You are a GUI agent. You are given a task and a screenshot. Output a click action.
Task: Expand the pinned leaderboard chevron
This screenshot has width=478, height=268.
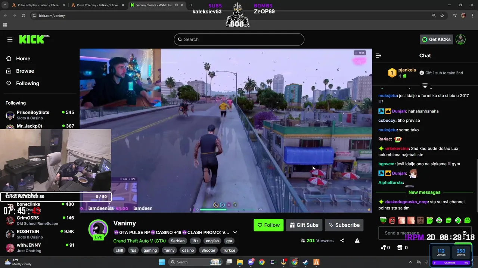click(x=425, y=85)
